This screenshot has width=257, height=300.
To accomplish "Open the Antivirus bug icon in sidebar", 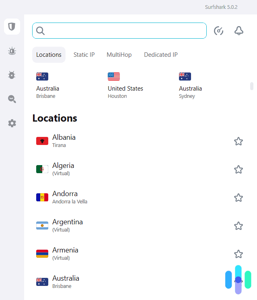I will click(12, 75).
